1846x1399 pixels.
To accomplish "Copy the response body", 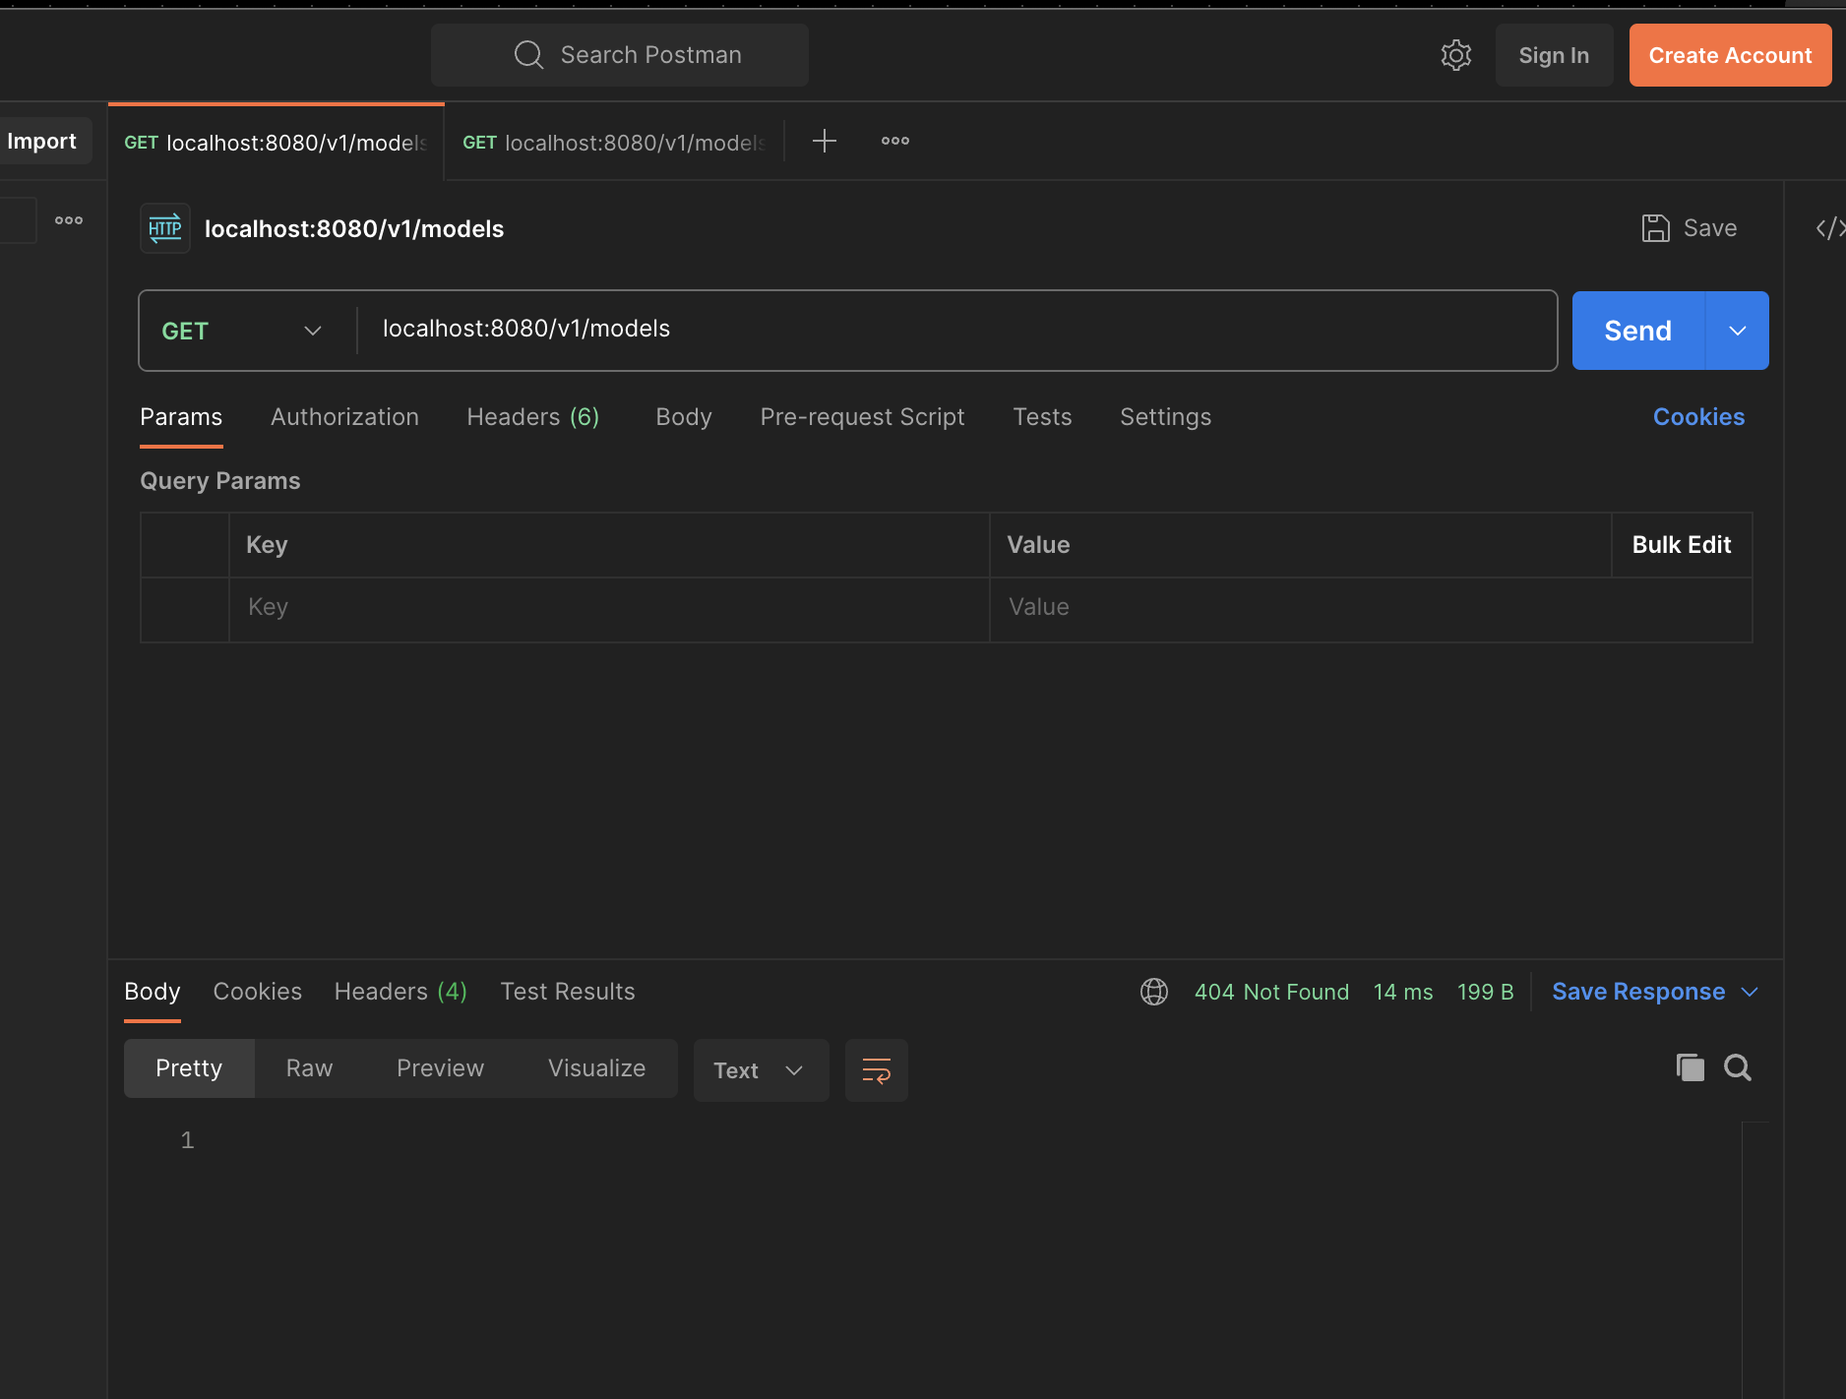I will 1690,1067.
